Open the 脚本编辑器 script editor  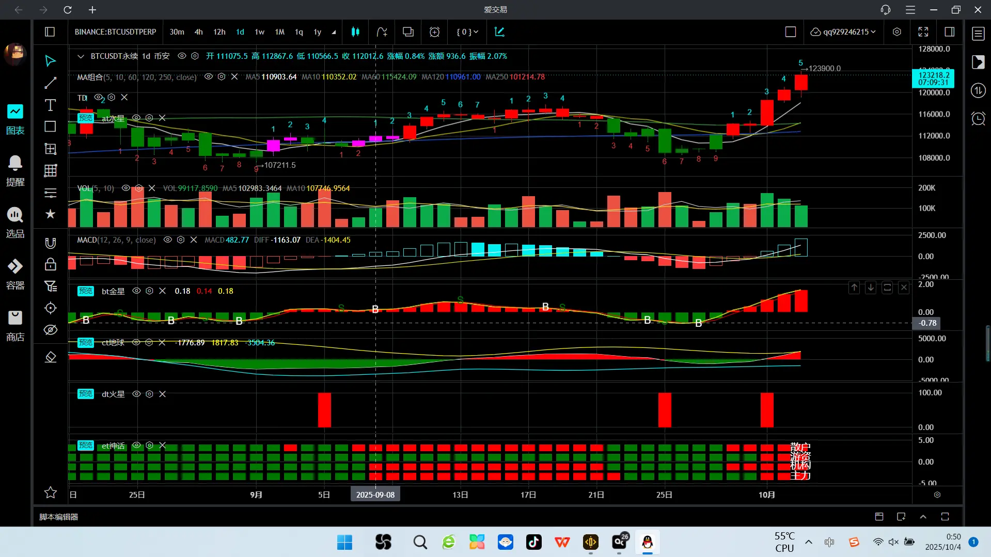[58, 517]
